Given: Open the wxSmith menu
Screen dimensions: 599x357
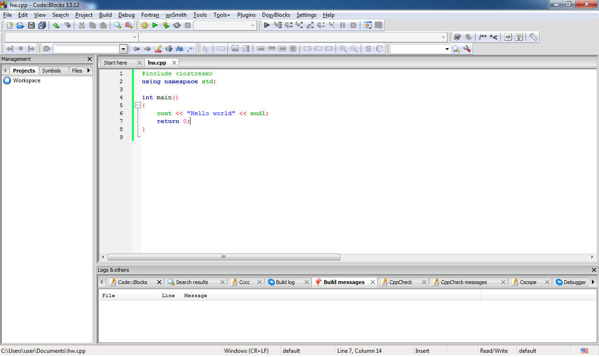Looking at the screenshot, I should coord(176,15).
